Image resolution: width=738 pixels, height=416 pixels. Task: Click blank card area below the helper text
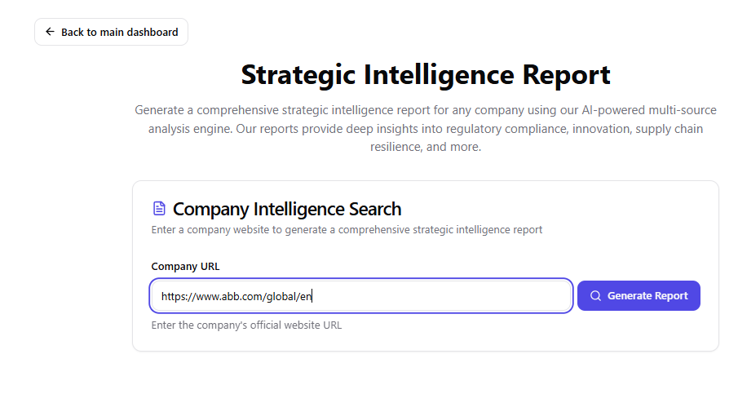click(424, 341)
